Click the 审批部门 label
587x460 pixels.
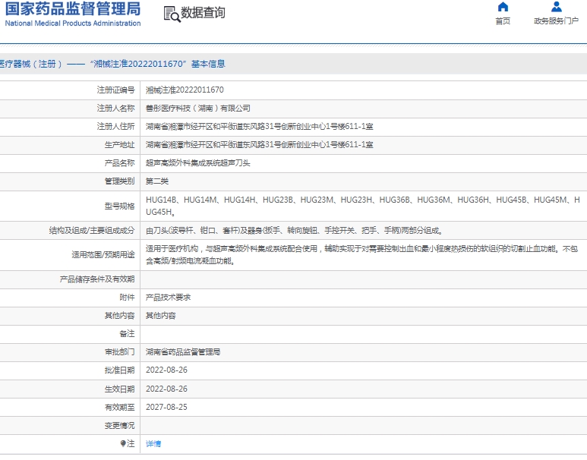click(x=119, y=352)
